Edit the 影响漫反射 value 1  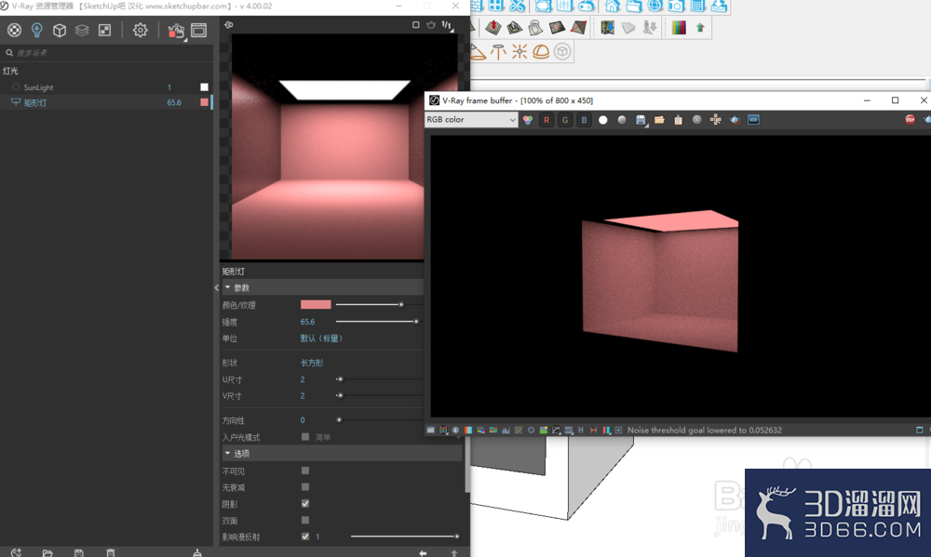[x=317, y=537]
